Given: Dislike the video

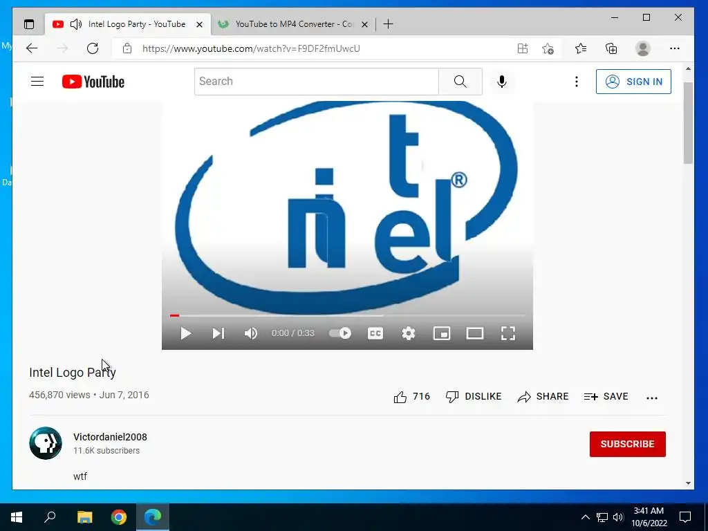Looking at the screenshot, I should [x=473, y=396].
